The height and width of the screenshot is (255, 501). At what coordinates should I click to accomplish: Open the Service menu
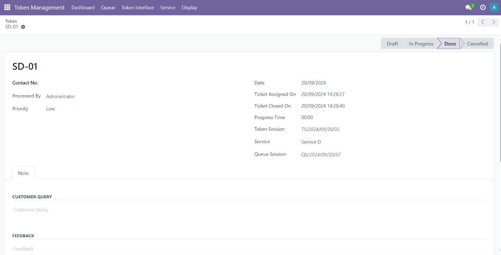click(167, 7)
